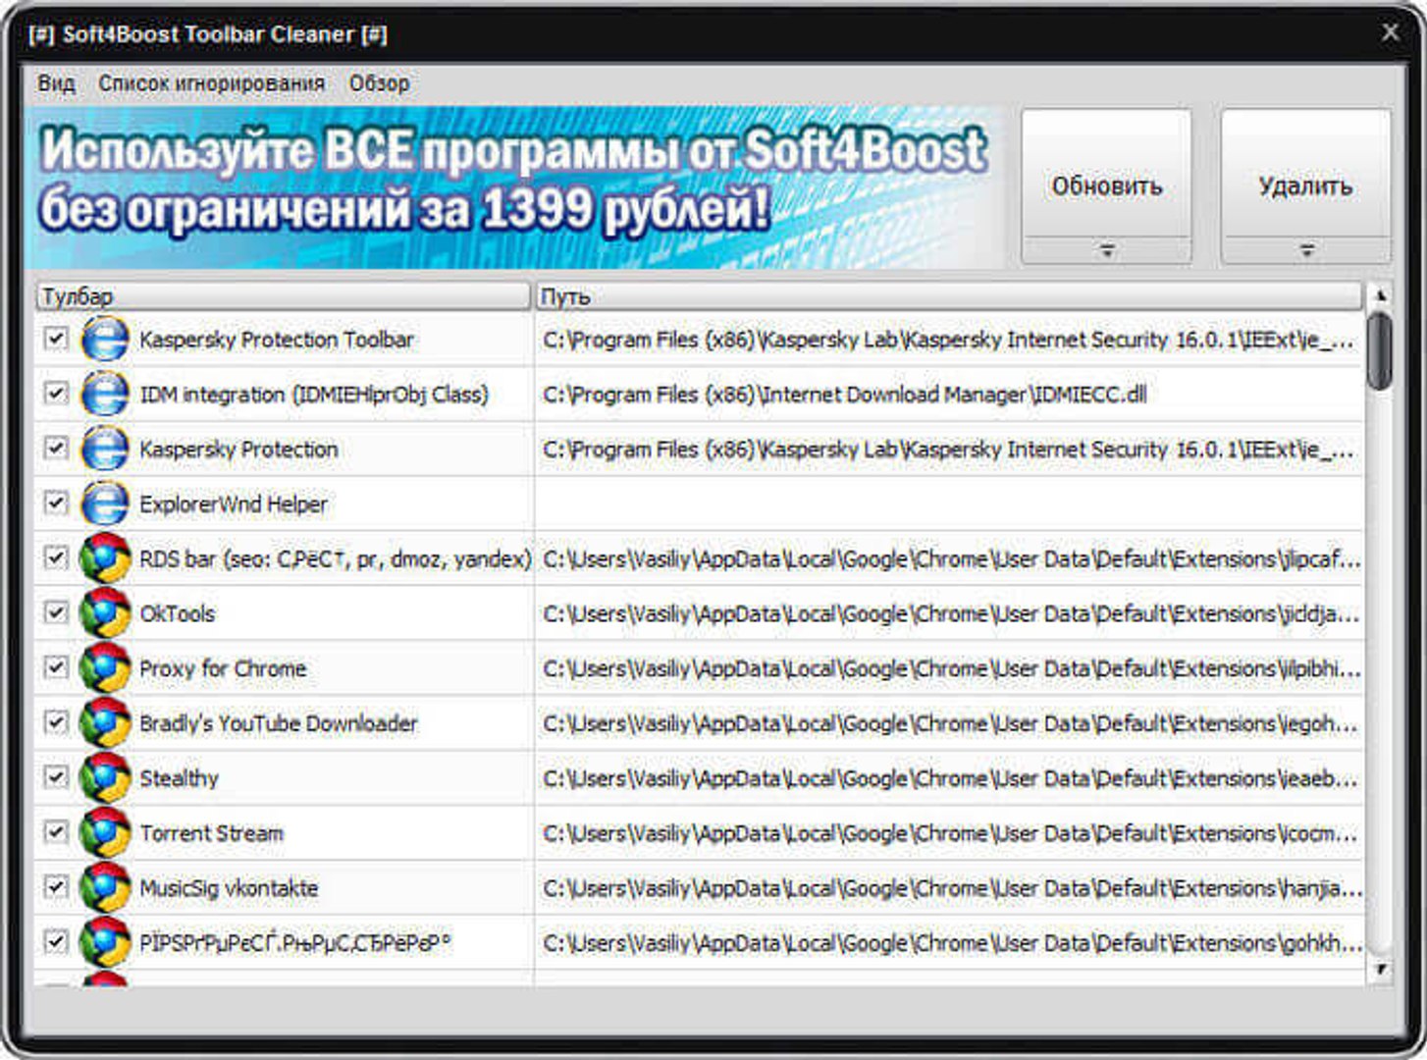Uncheck the ExplorerWnd Helper checkbox
The height and width of the screenshot is (1060, 1427).
pos(56,503)
